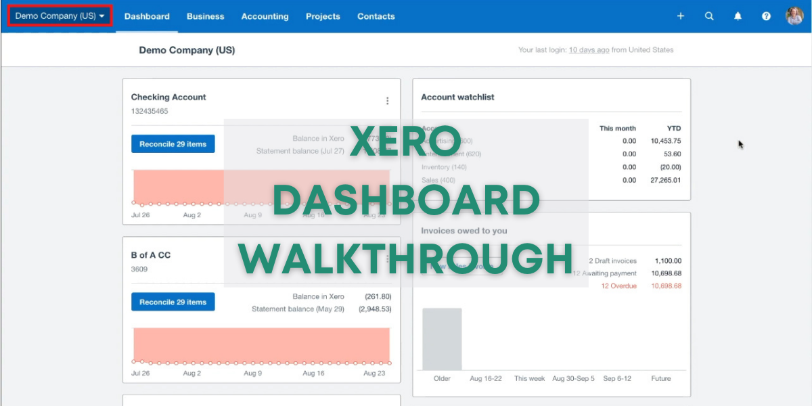This screenshot has height=406, width=812.
Task: Click the 'Future' invoices chart label
Action: tap(661, 379)
